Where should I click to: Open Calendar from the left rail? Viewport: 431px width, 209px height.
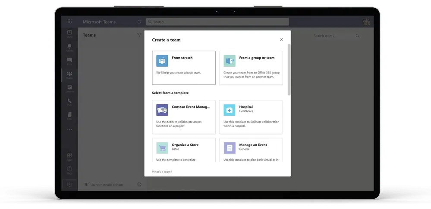point(69,89)
